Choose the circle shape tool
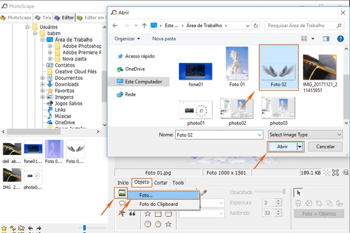Viewport: 350px width, 233px height. coord(148,224)
